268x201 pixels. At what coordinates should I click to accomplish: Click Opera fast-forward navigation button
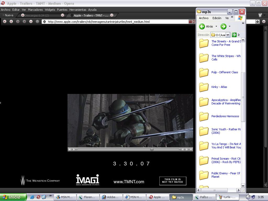(x=24, y=21)
